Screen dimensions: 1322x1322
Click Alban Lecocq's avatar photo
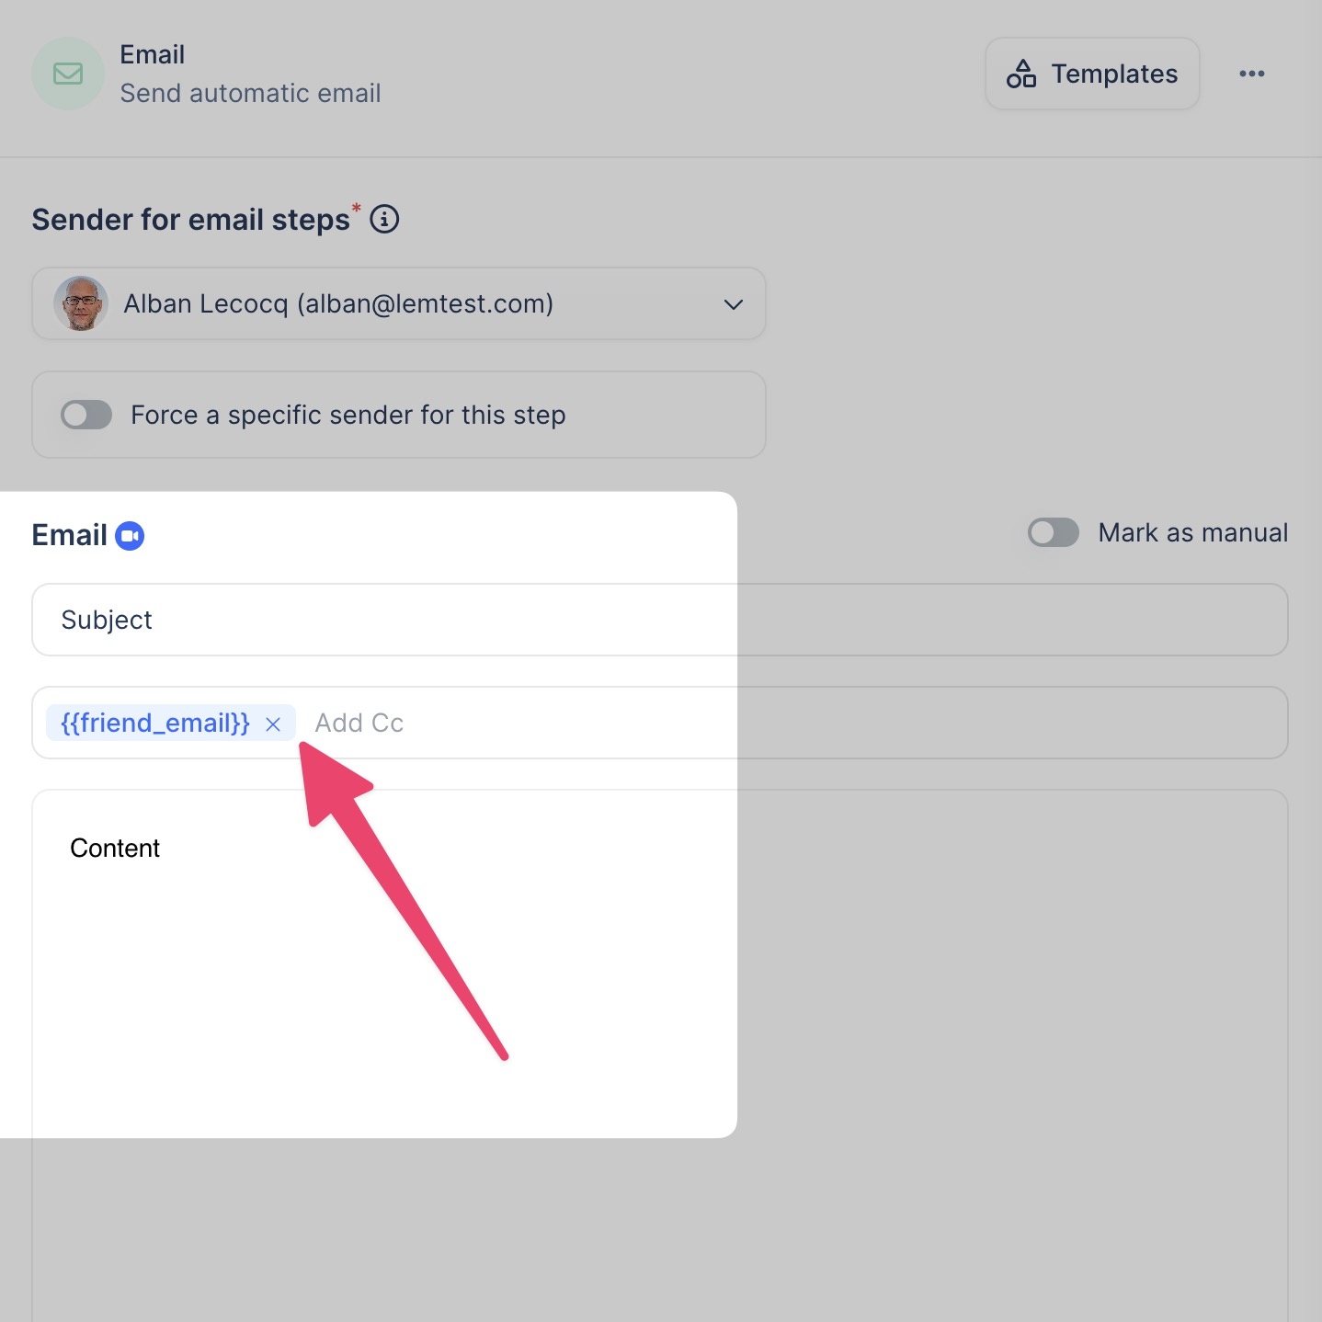point(81,303)
